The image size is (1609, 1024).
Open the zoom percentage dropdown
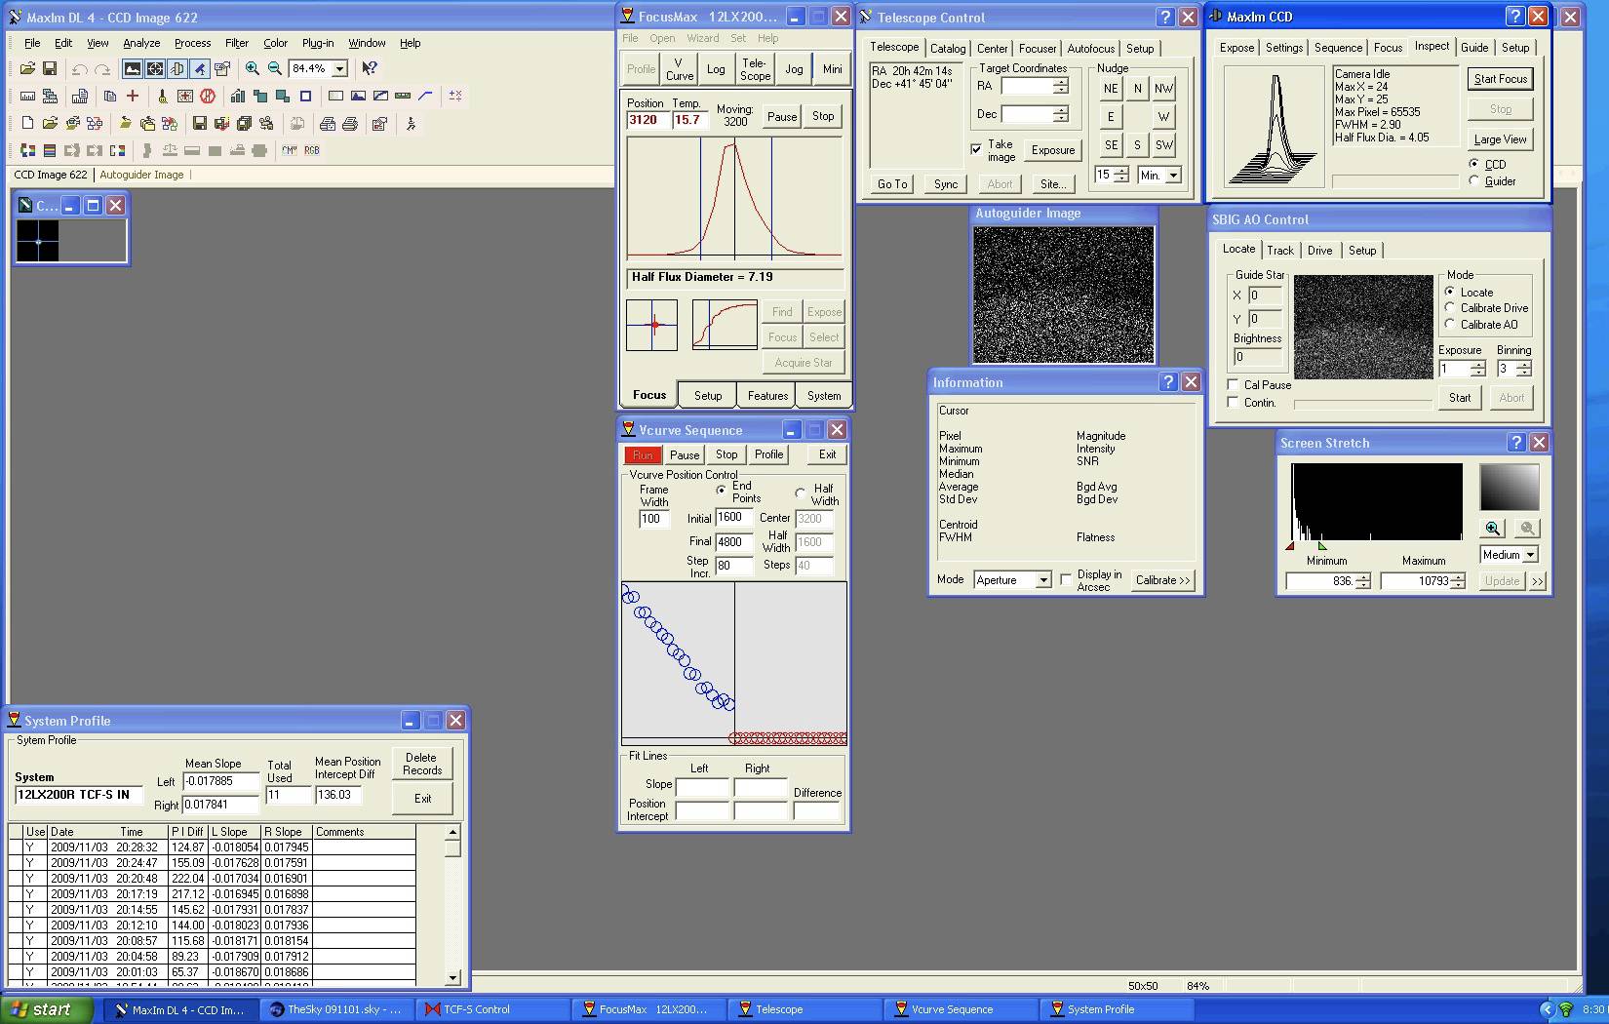click(x=340, y=69)
